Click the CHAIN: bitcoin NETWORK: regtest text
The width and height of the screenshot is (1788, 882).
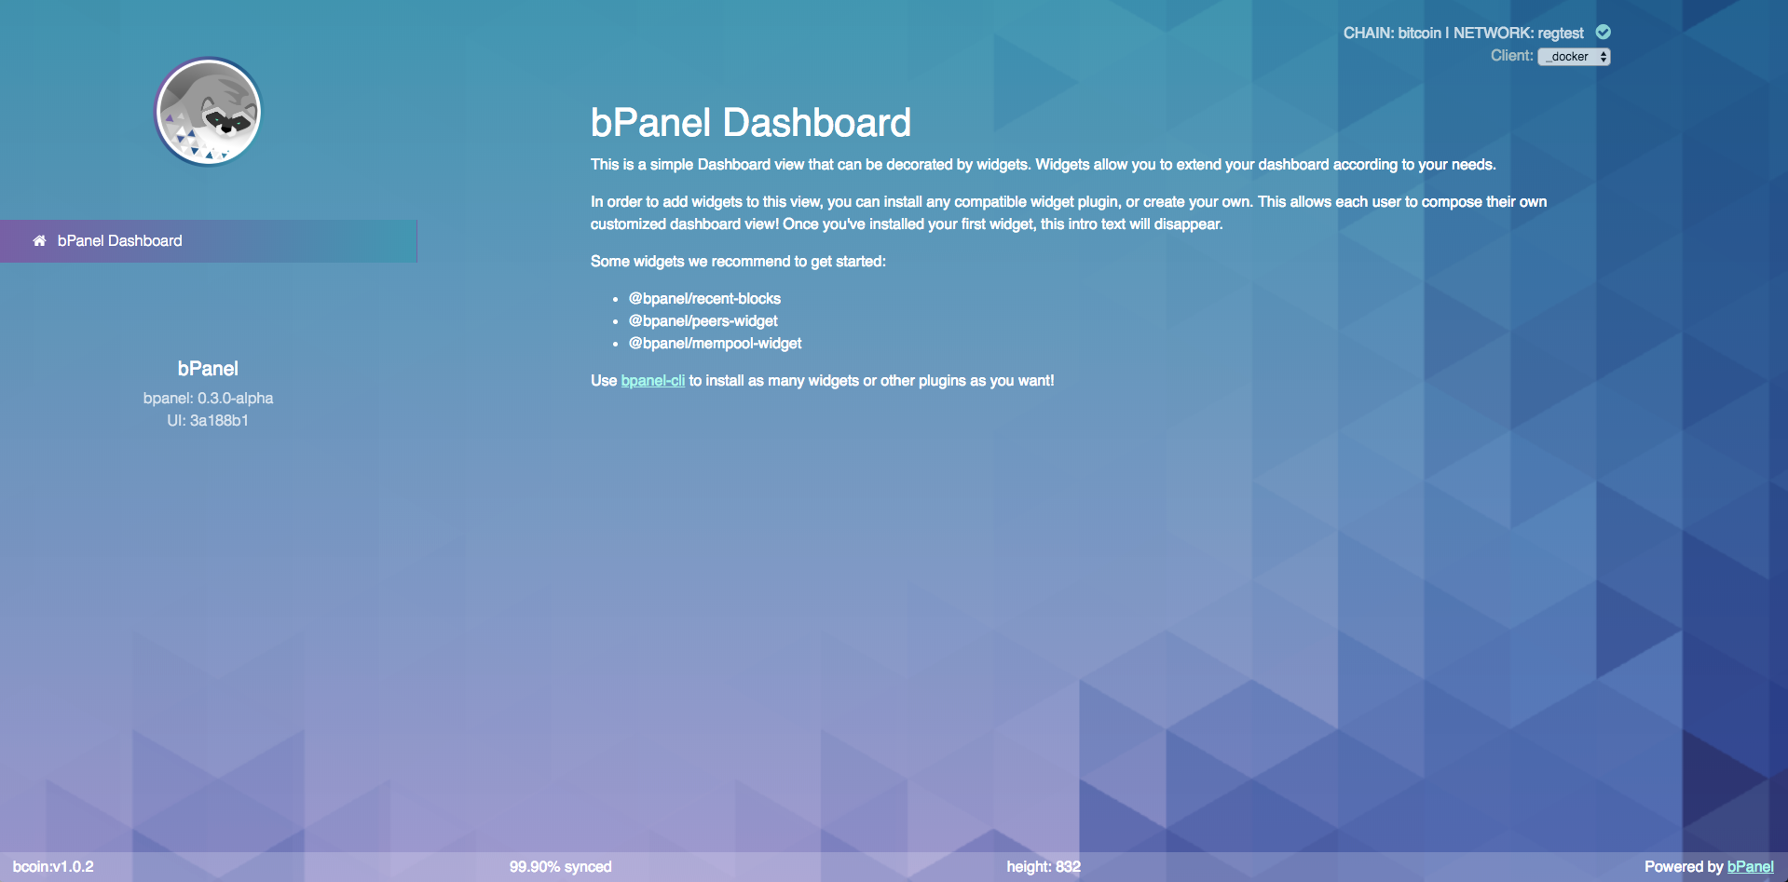pyautogui.click(x=1462, y=34)
